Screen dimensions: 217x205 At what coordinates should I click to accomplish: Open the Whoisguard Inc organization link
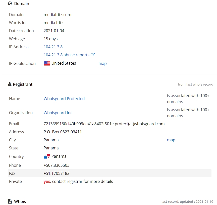point(58,113)
